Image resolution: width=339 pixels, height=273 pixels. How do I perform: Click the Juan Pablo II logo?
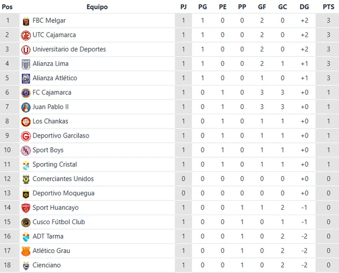click(25, 107)
